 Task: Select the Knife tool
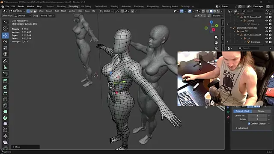[5, 106]
